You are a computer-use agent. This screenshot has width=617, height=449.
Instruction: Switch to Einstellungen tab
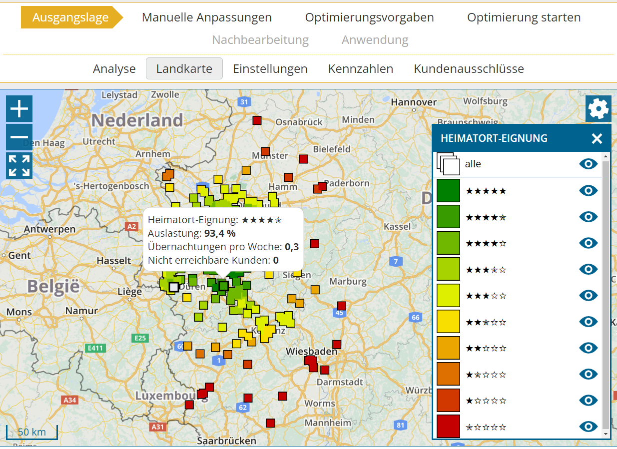pyautogui.click(x=270, y=68)
